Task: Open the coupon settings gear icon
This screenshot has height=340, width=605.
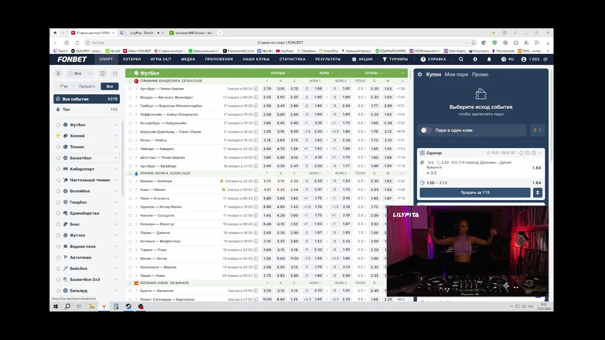Action: [420, 75]
